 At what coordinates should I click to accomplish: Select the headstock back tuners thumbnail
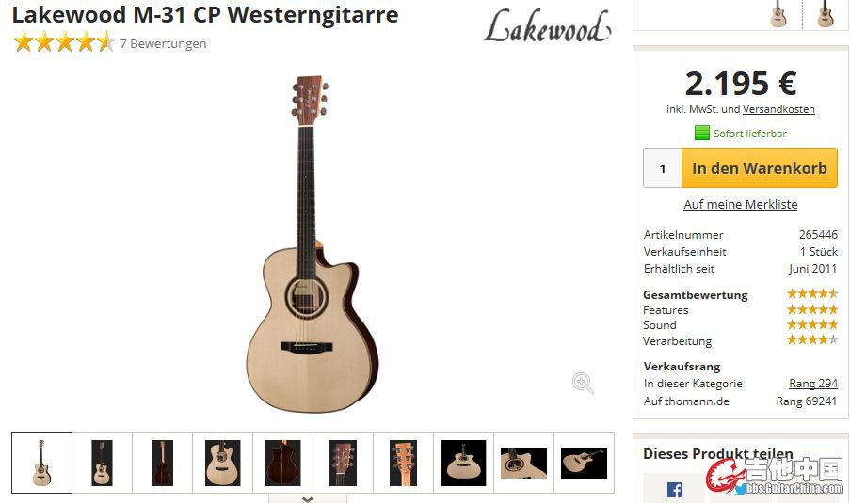tap(403, 463)
